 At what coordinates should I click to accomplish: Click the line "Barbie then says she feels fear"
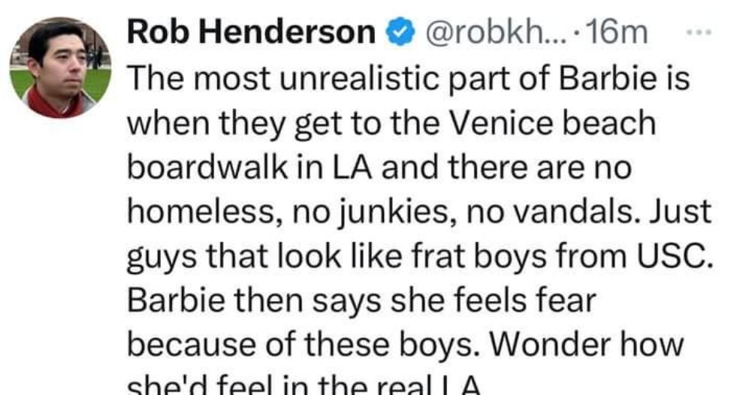[x=361, y=300]
